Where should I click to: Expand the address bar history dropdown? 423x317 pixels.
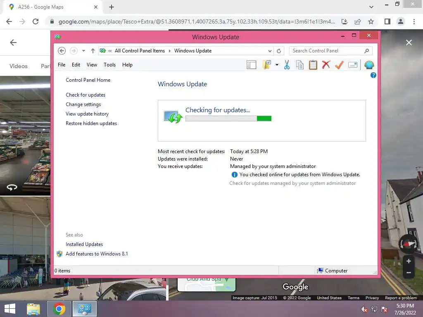[270, 51]
